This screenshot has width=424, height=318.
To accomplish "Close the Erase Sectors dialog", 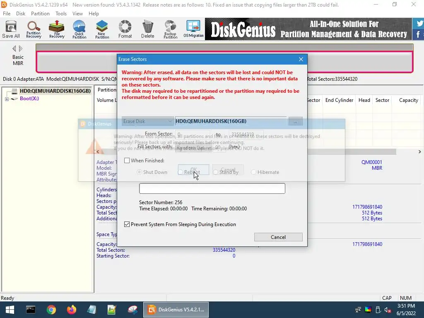I will (x=301, y=59).
